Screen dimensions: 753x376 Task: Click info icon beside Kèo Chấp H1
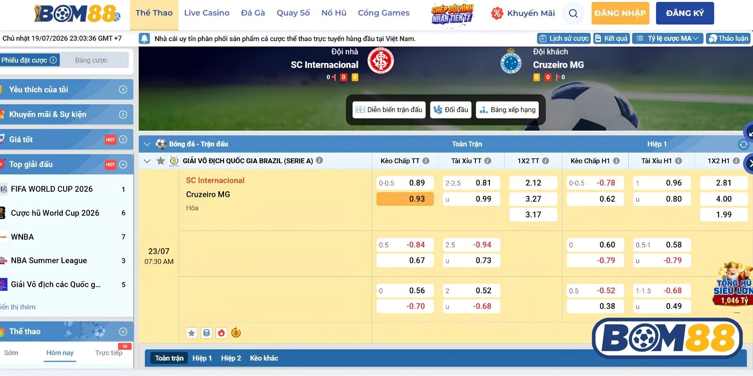click(x=616, y=161)
